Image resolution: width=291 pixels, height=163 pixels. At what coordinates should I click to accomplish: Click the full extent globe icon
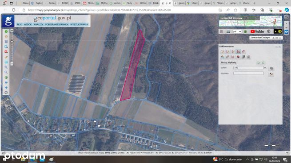[x=6, y=78]
